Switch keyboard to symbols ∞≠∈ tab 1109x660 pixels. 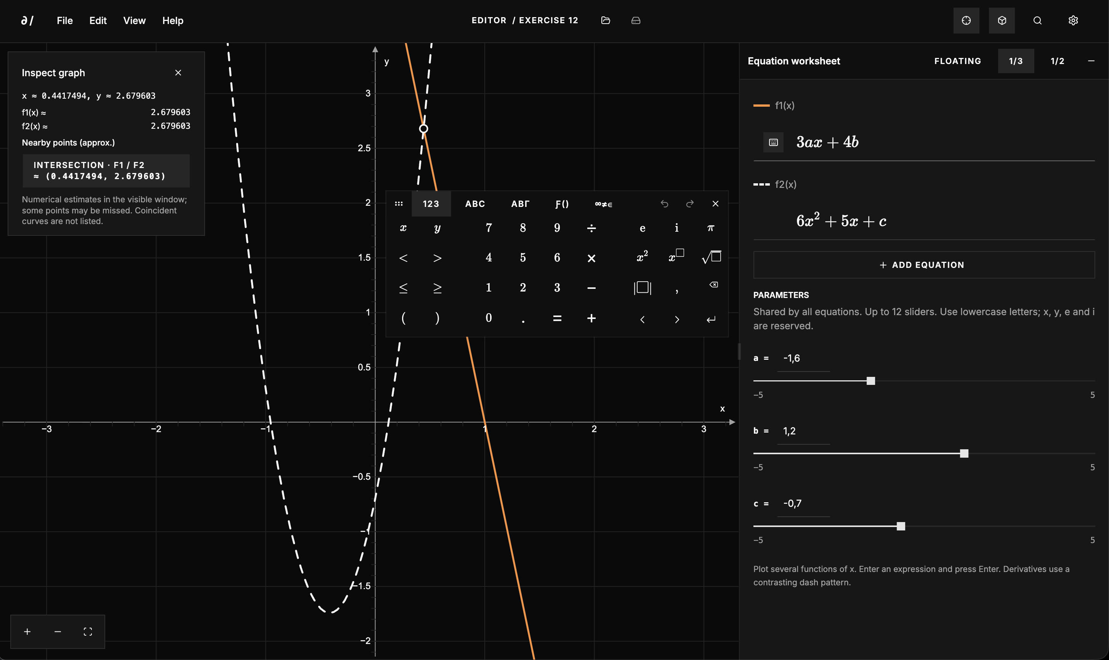click(604, 204)
